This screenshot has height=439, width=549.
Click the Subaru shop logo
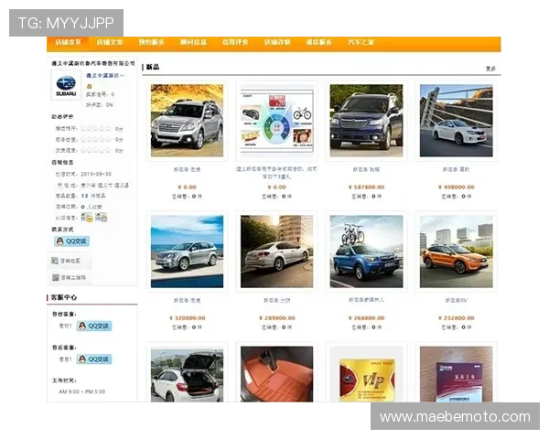coord(67,87)
